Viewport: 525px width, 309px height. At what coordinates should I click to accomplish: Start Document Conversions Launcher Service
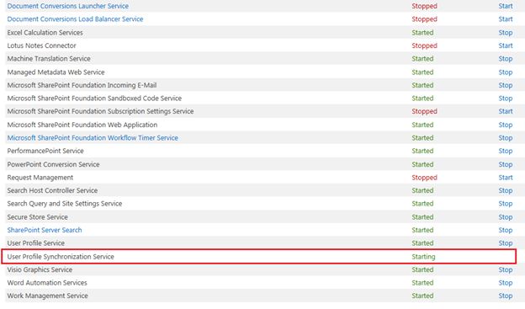(506, 6)
